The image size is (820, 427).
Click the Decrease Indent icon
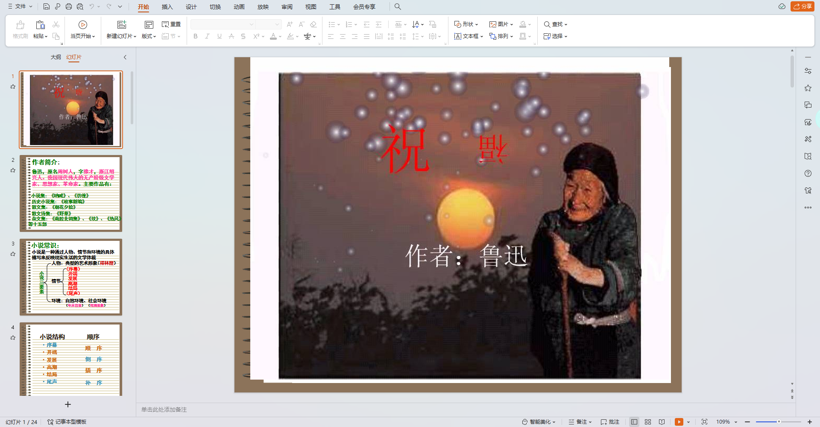(x=366, y=24)
